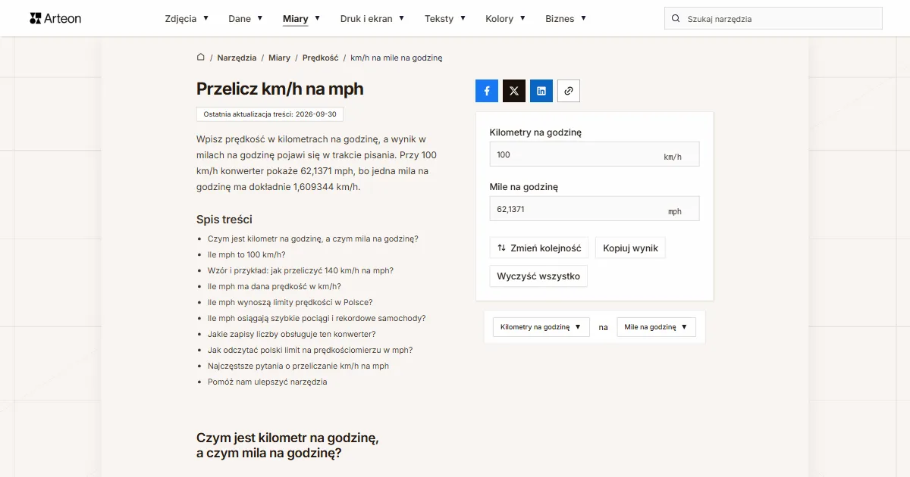Open the Prędkość breadcrumb link
This screenshot has width=910, height=477.
321,58
